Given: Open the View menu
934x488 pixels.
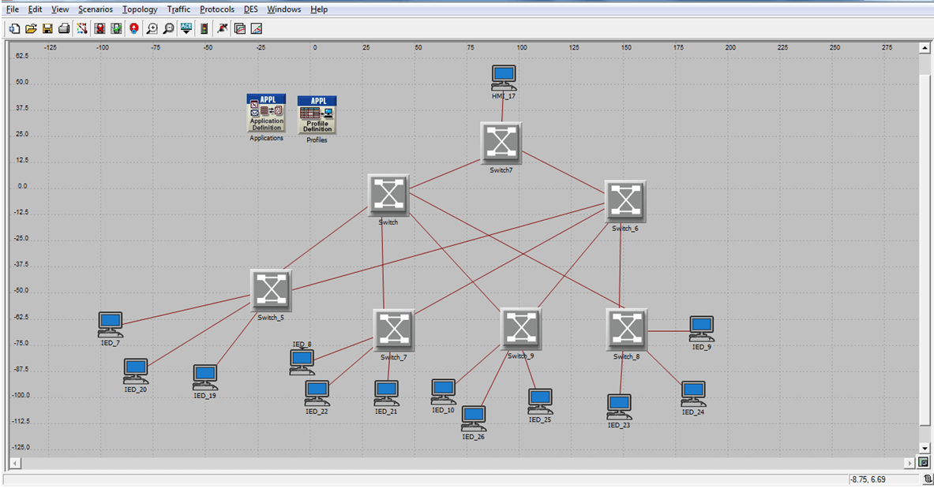Looking at the screenshot, I should [x=60, y=9].
